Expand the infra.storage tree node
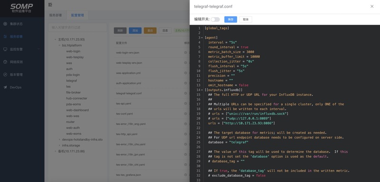380x182 pixels. [59, 146]
